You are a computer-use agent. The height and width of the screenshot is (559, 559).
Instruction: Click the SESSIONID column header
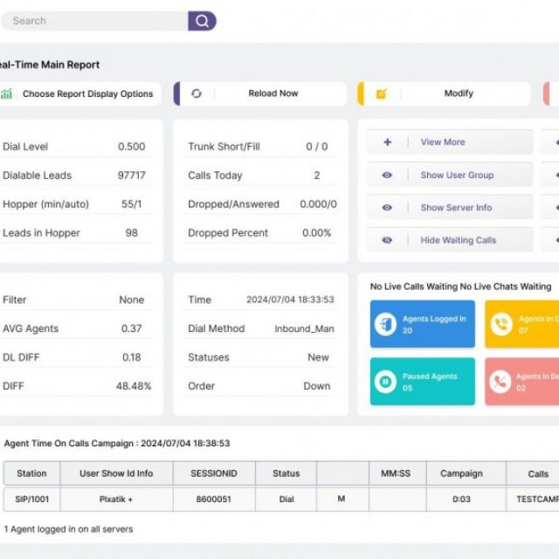tap(214, 473)
